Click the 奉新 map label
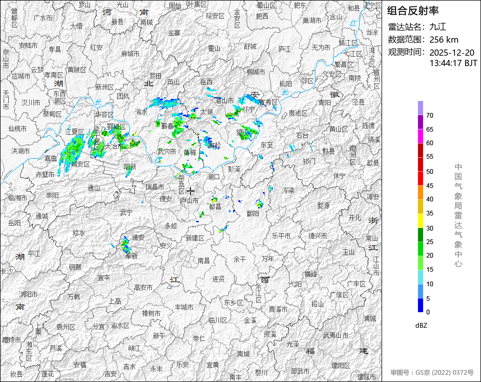The height and width of the screenshot is (382, 481). coord(131,256)
